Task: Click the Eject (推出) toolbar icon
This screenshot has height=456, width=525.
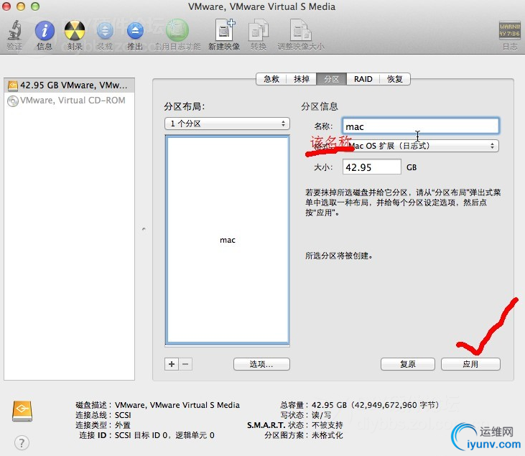Action: pyautogui.click(x=135, y=31)
